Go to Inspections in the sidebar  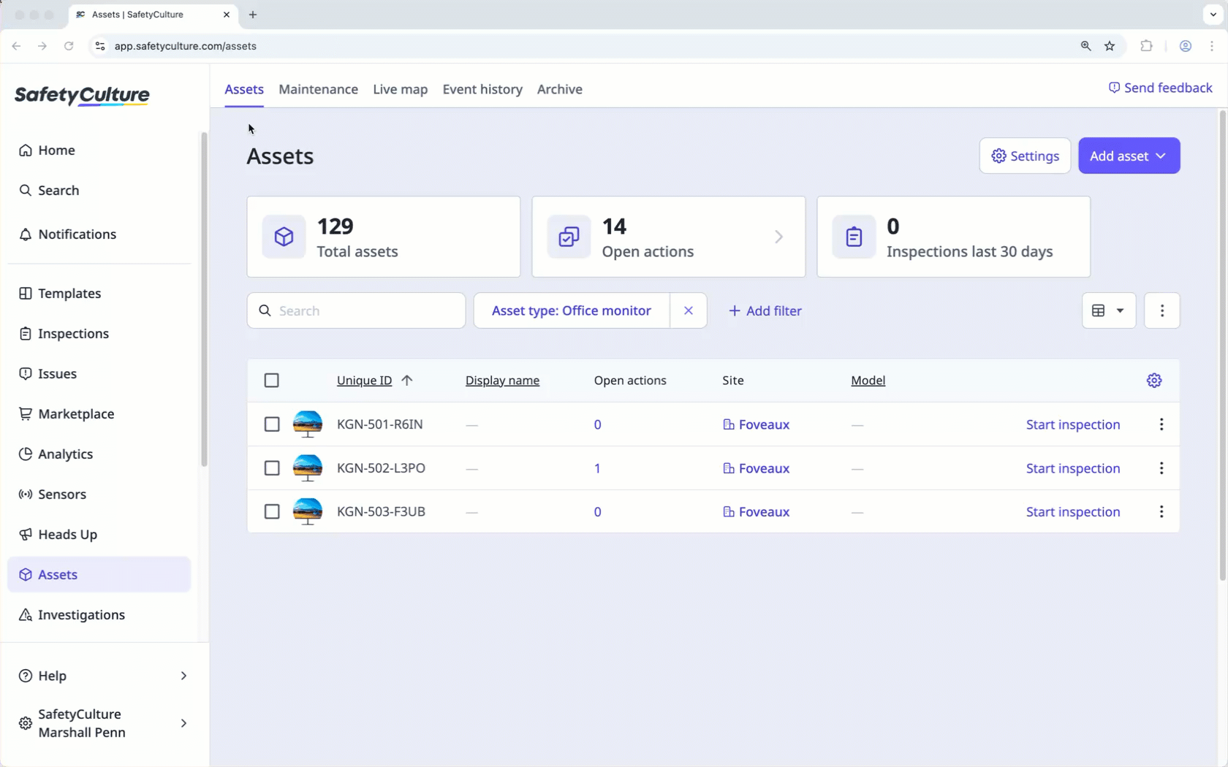99,334
